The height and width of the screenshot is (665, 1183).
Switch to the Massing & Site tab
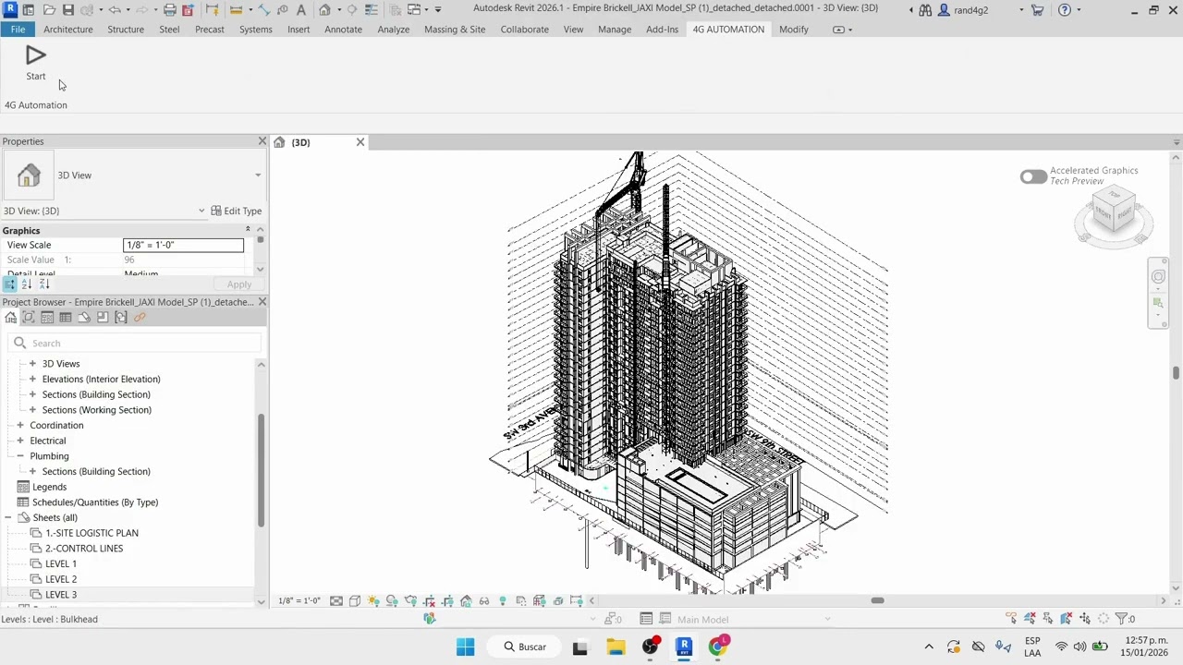(x=455, y=30)
